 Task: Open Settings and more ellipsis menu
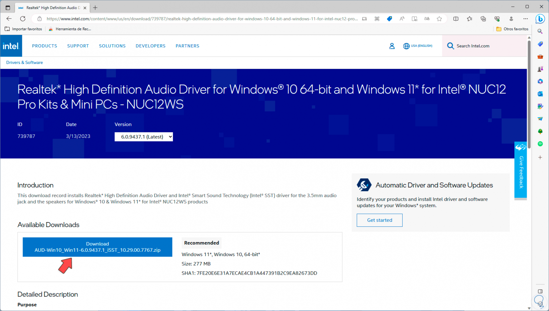click(525, 19)
